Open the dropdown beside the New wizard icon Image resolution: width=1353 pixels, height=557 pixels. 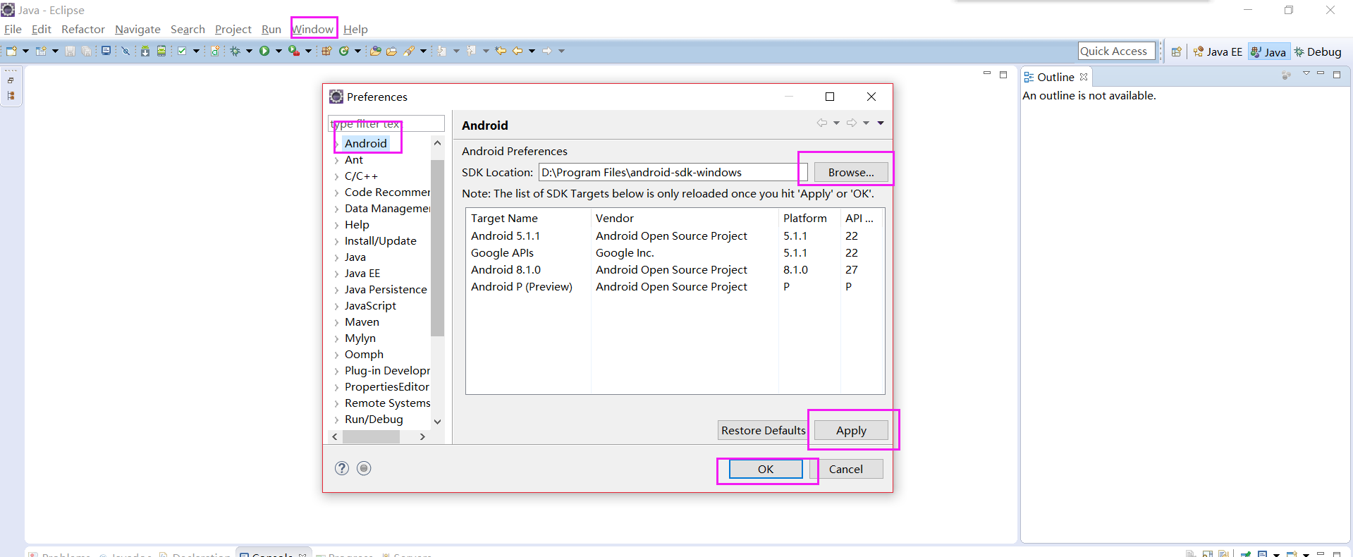(25, 51)
